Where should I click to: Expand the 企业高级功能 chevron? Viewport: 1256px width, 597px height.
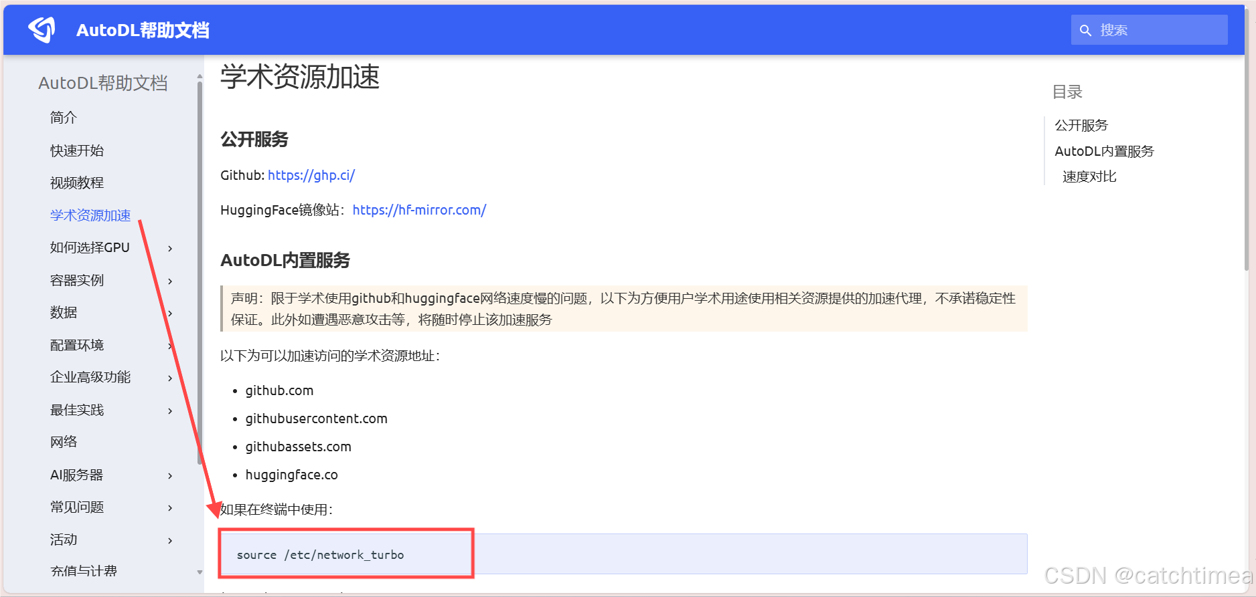170,378
